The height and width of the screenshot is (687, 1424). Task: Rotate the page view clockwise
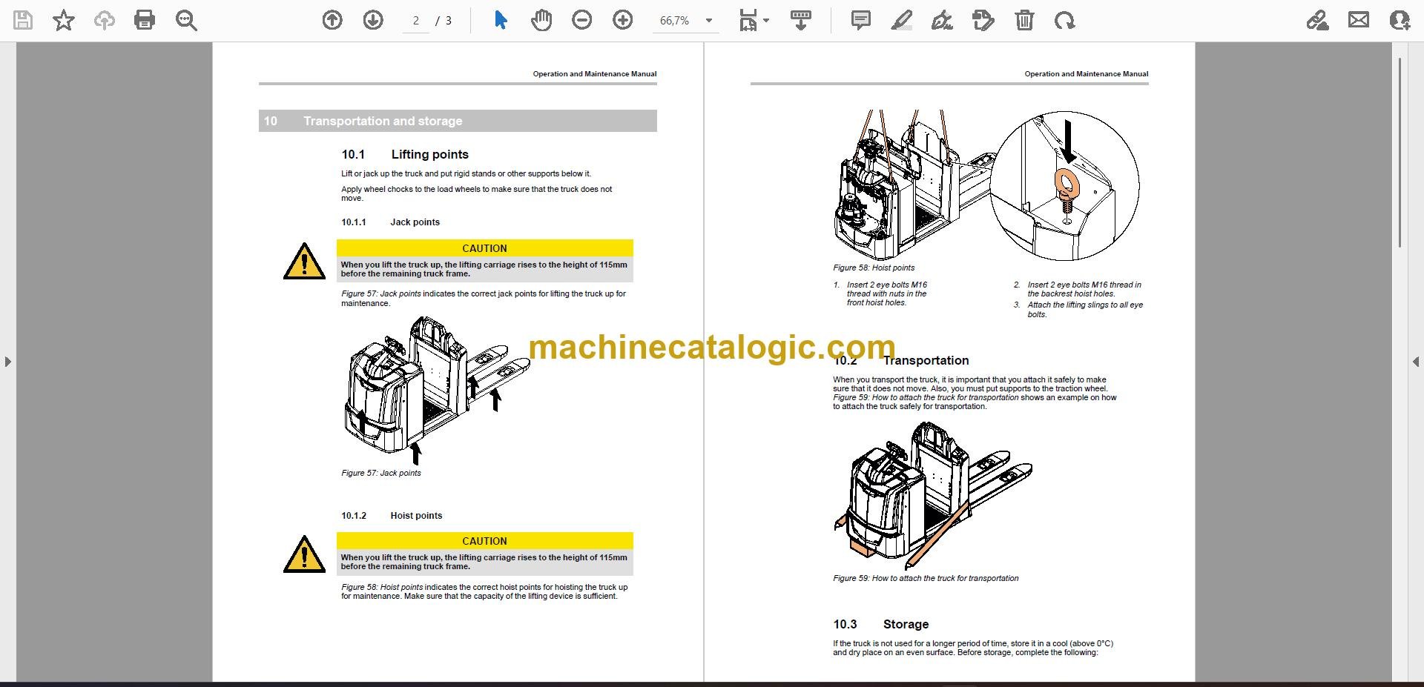1065,20
